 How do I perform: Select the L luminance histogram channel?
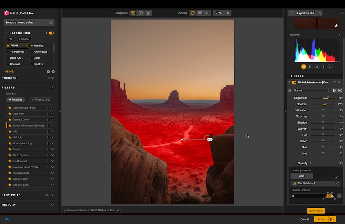click(330, 67)
